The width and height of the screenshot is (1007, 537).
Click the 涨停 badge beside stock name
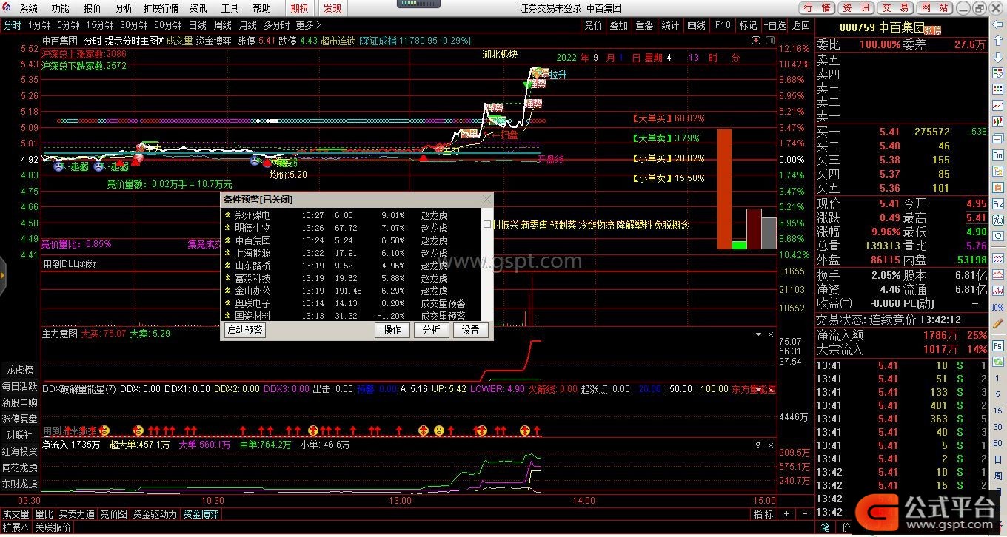coord(933,30)
